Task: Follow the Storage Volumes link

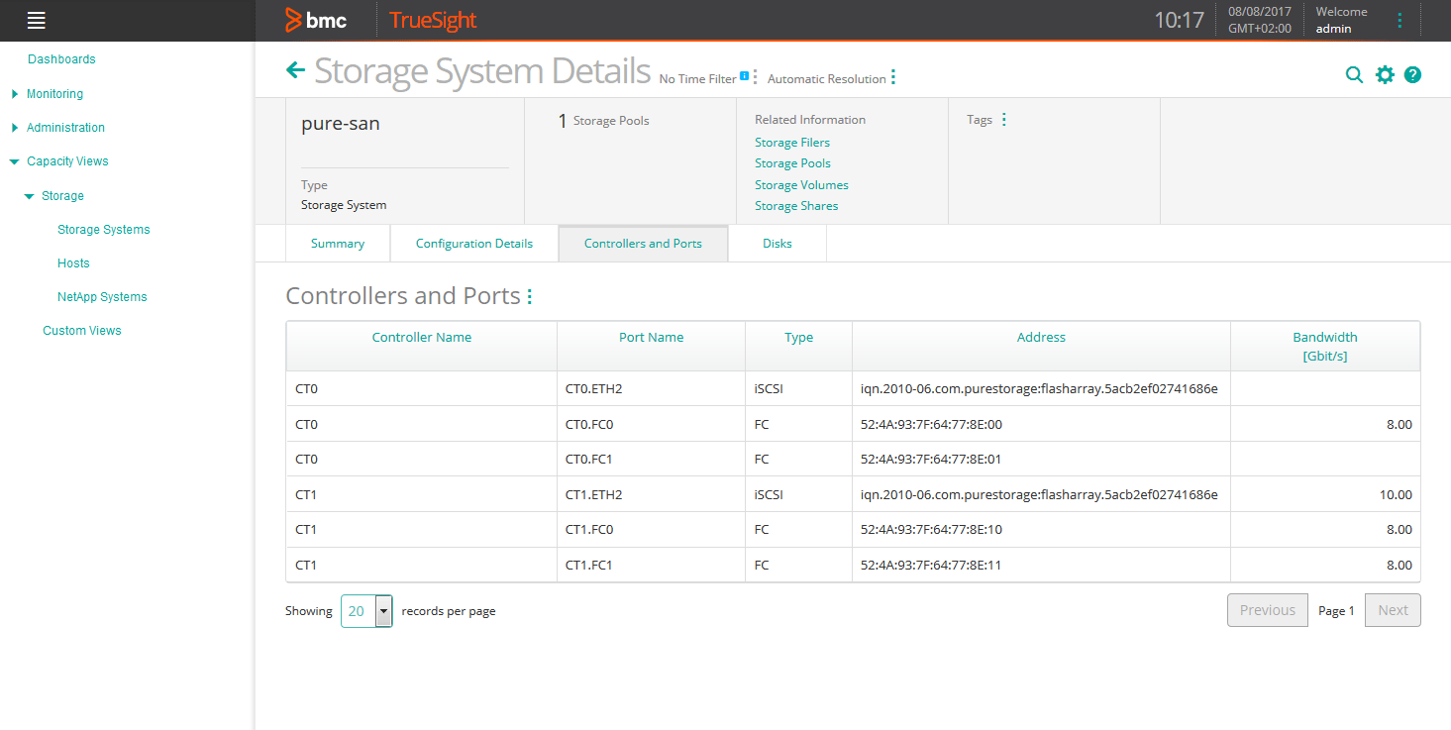Action: coord(801,185)
